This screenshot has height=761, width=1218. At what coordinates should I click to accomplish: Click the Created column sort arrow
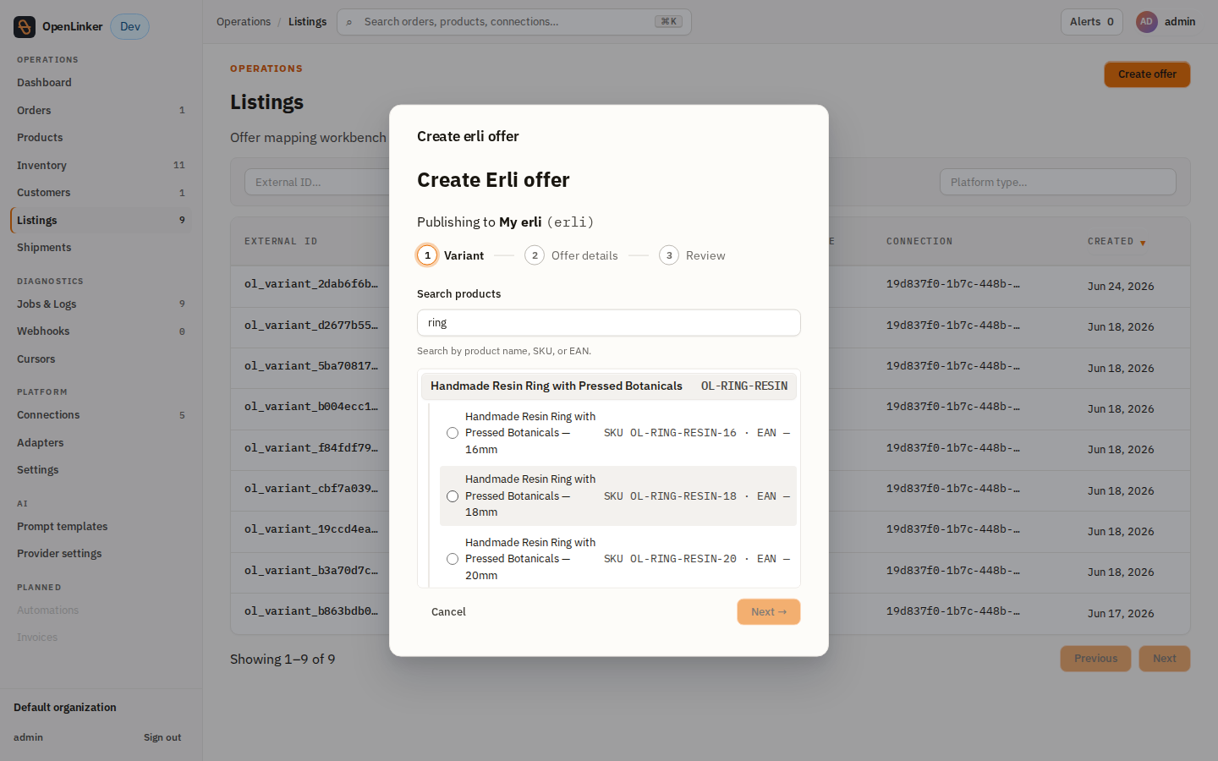coord(1143,243)
